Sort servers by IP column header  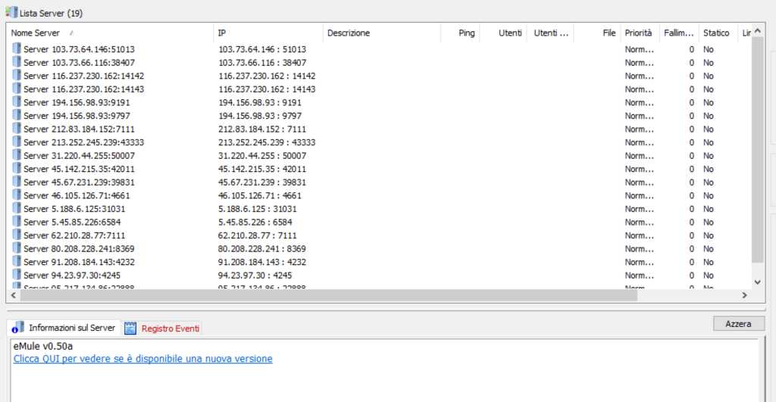(268, 33)
